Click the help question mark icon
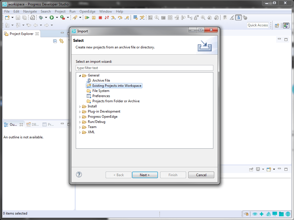 (79, 174)
